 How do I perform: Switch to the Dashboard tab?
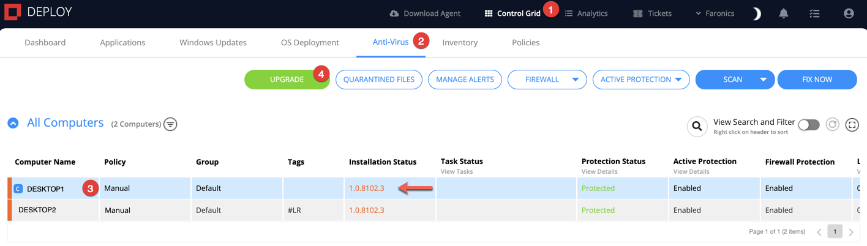pyautogui.click(x=45, y=43)
